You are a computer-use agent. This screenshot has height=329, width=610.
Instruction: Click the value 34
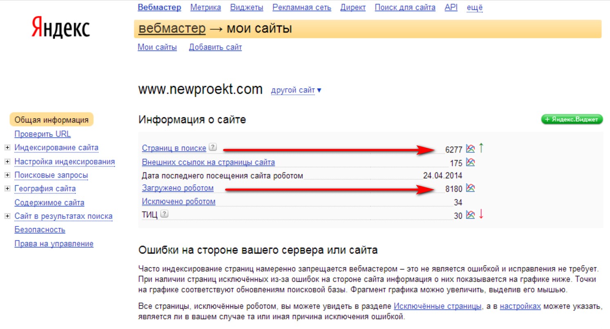tap(458, 202)
